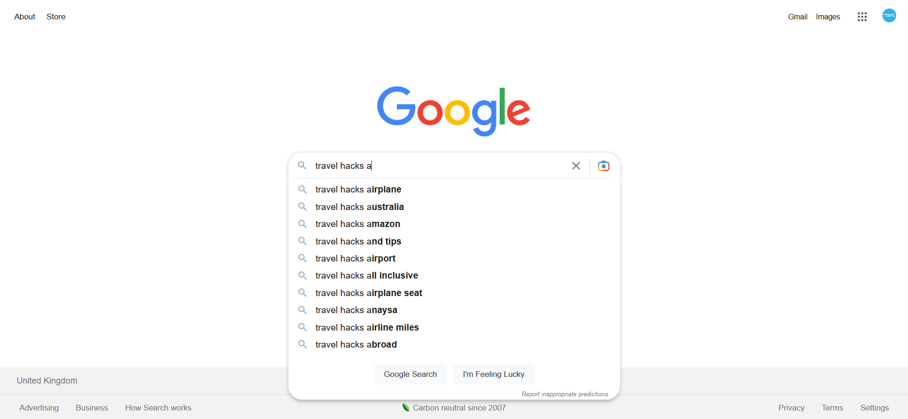Screen dimensions: 908x419
Task: Click the I'm Feeling Lucky button
Action: point(494,374)
